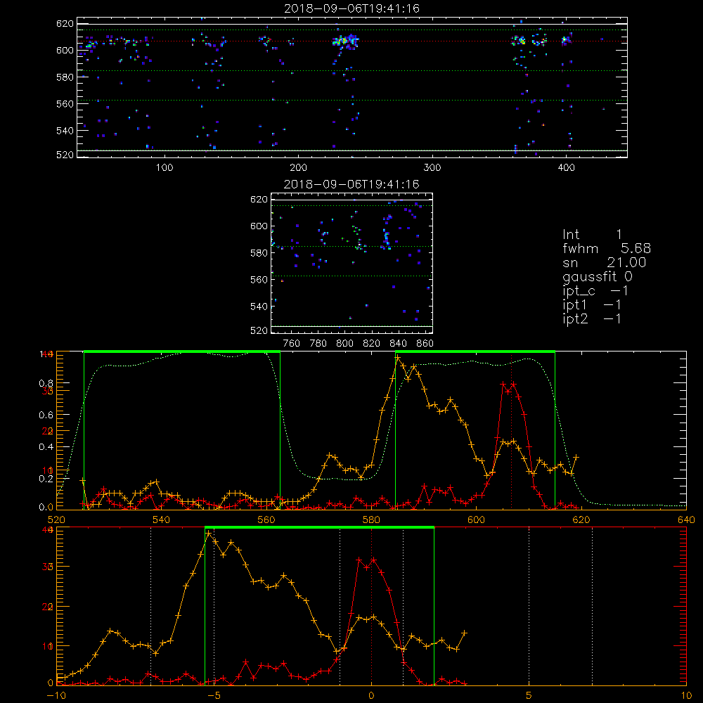Click the '200' x-axis label of top image
Screen dimensions: 703x703
coord(298,168)
